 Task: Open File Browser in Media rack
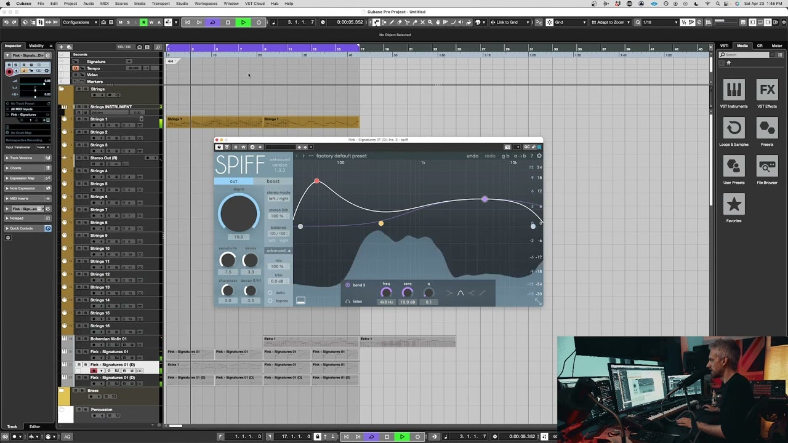767,170
